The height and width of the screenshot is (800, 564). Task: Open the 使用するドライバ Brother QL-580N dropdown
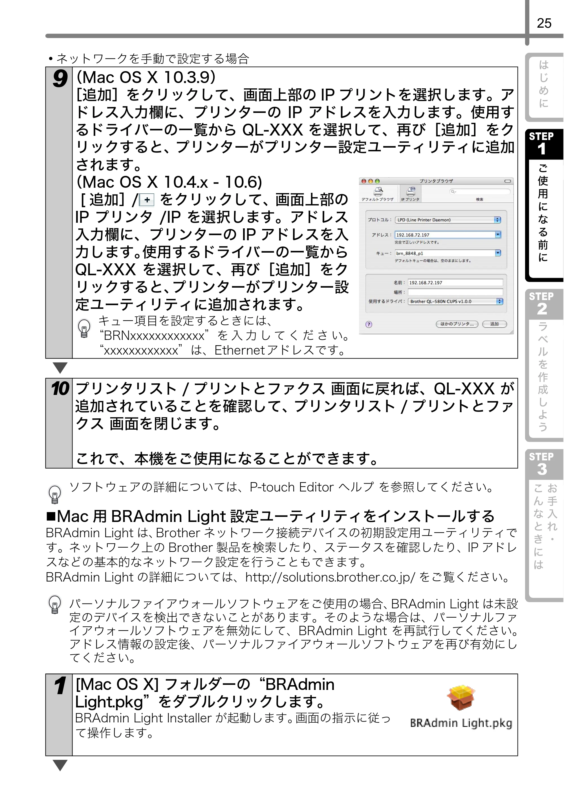455,301
